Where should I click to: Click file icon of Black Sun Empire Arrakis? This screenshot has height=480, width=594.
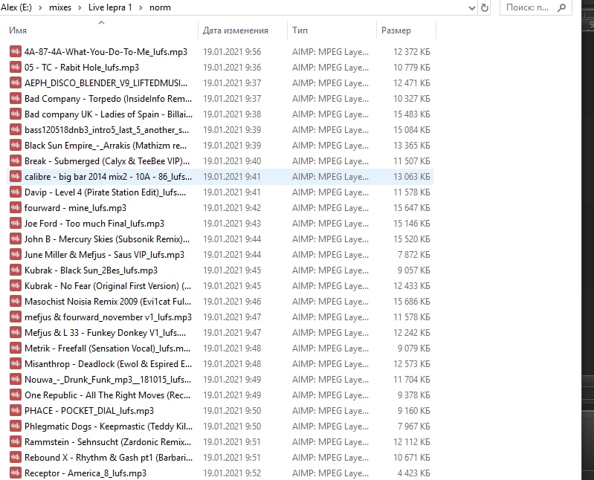16,145
